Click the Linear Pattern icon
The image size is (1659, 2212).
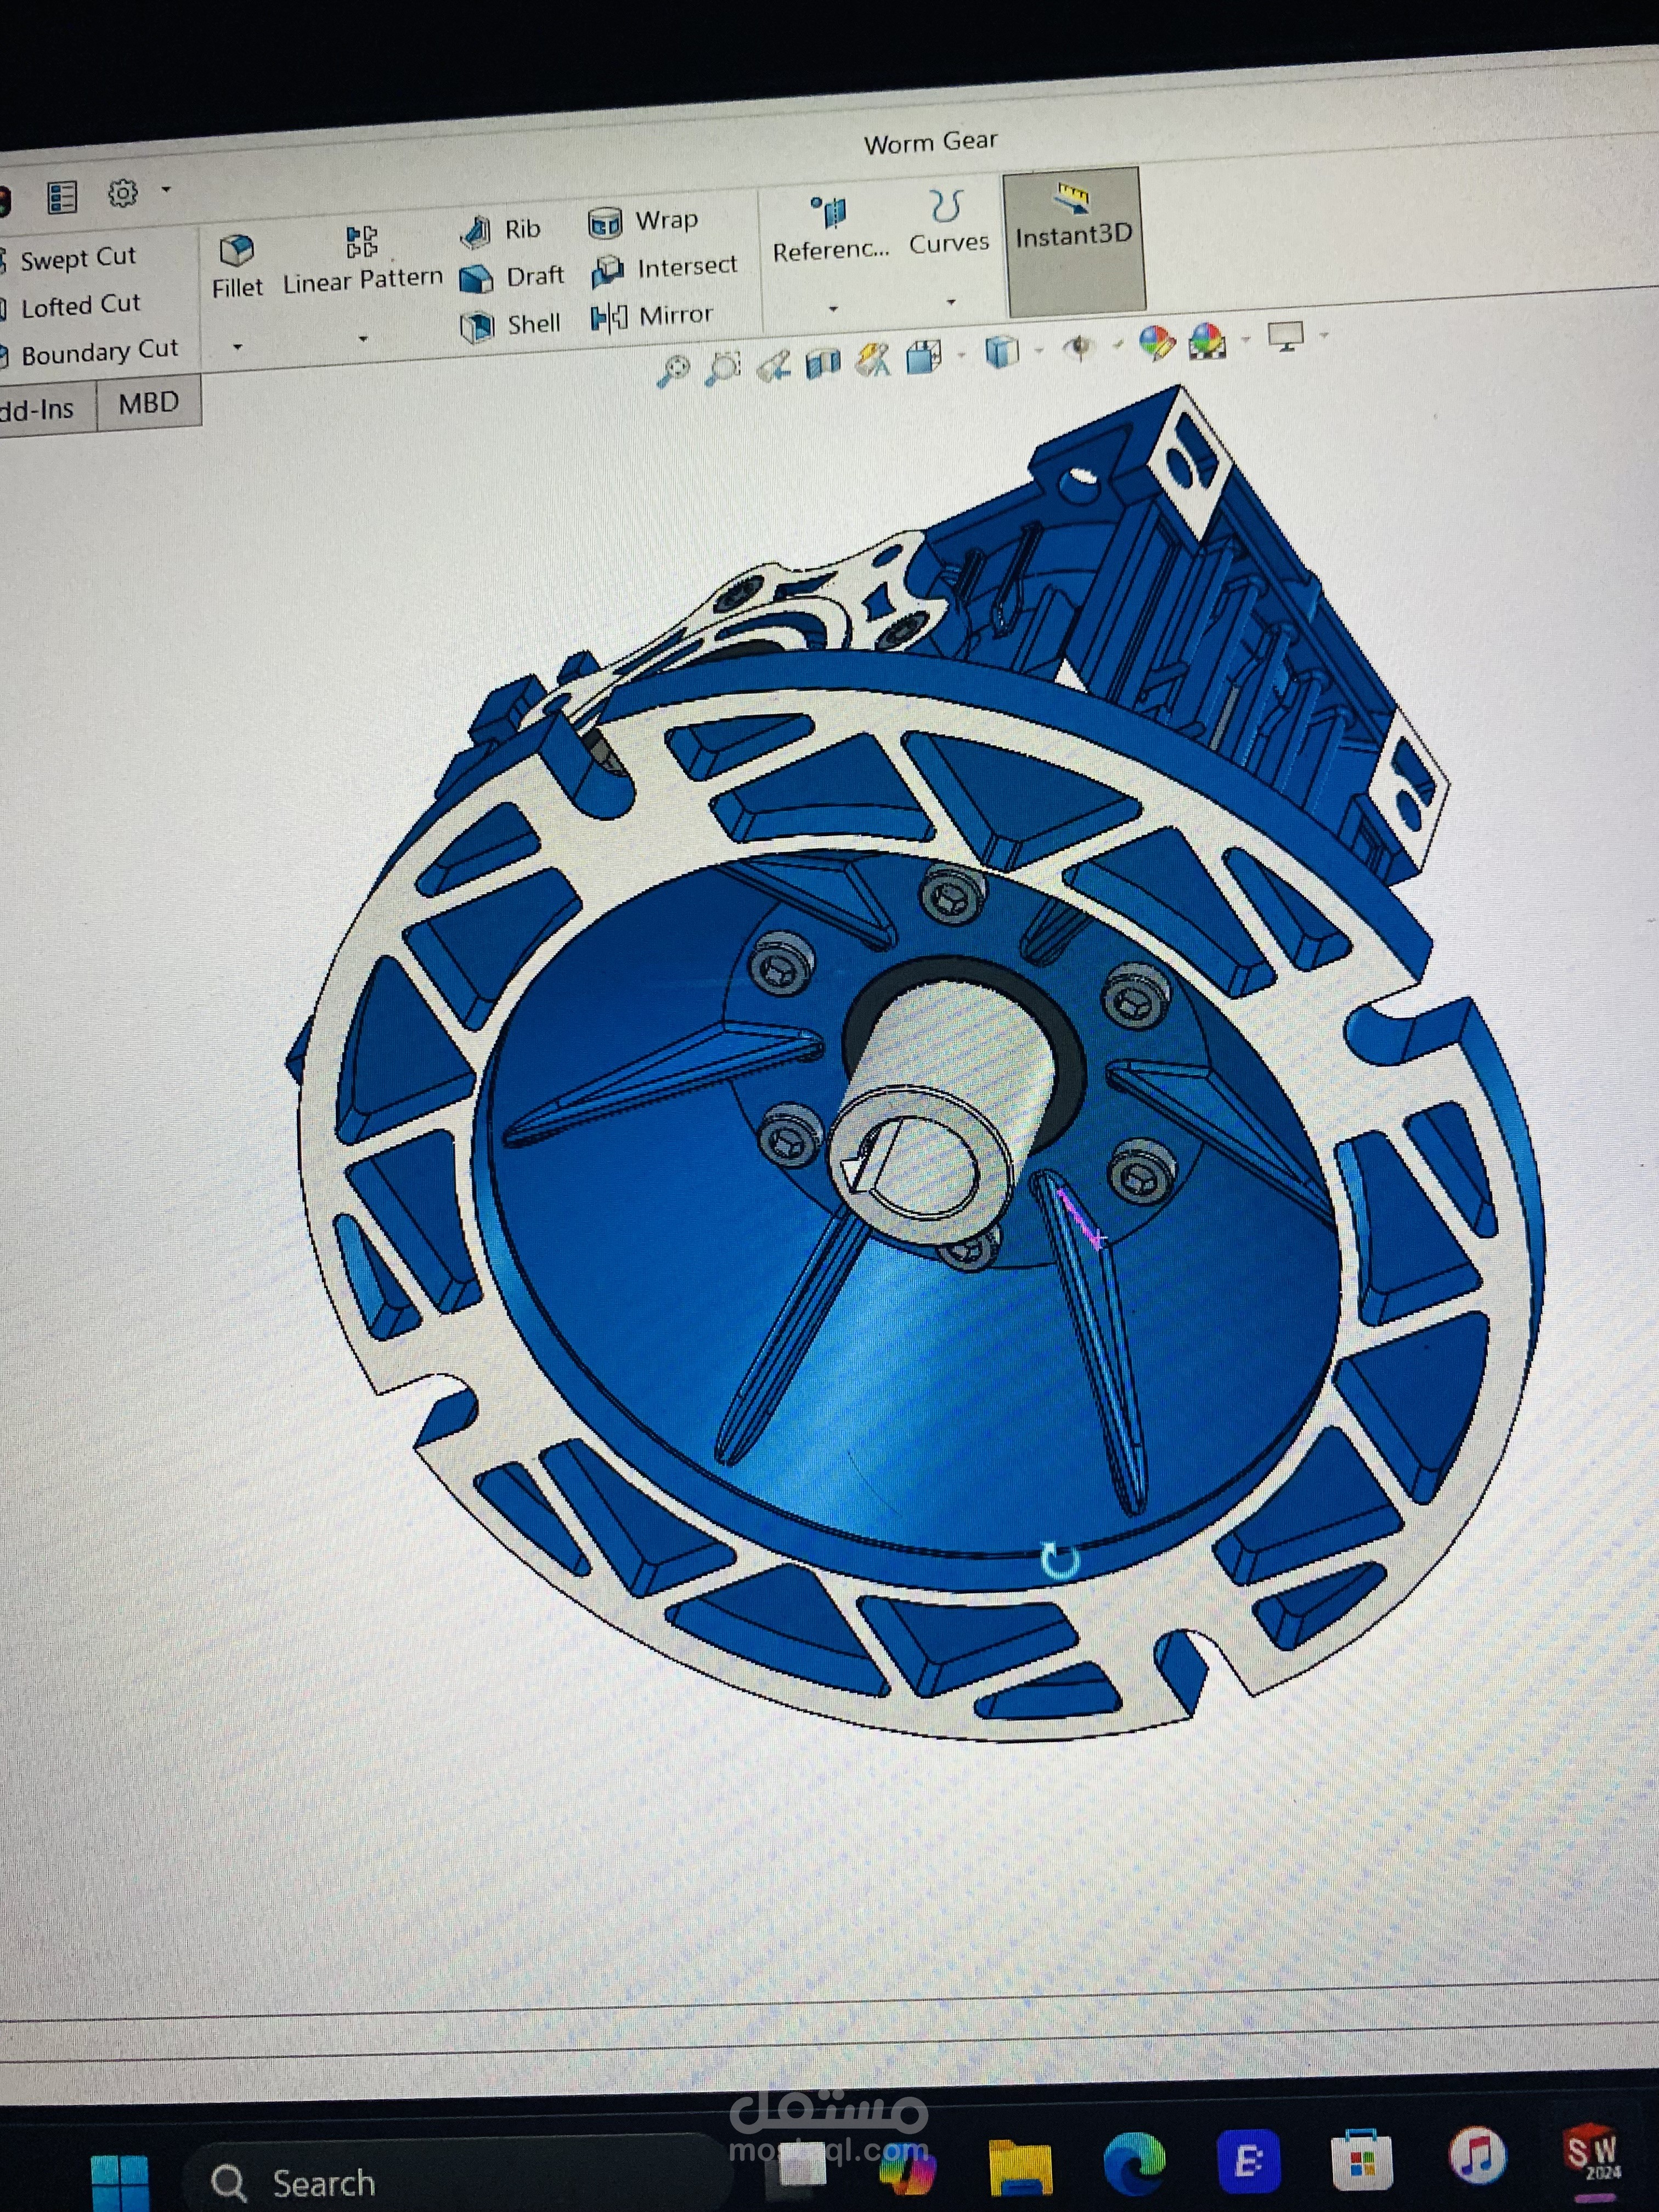point(361,242)
